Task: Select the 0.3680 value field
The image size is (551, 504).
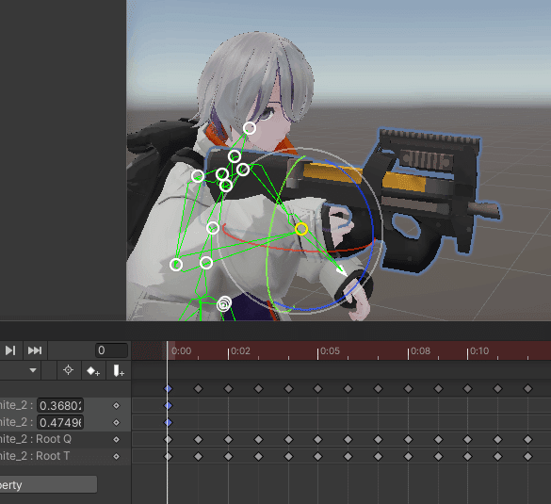Action: [60, 406]
